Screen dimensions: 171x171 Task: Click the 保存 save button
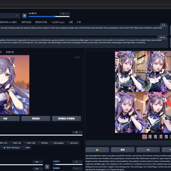click(123, 150)
